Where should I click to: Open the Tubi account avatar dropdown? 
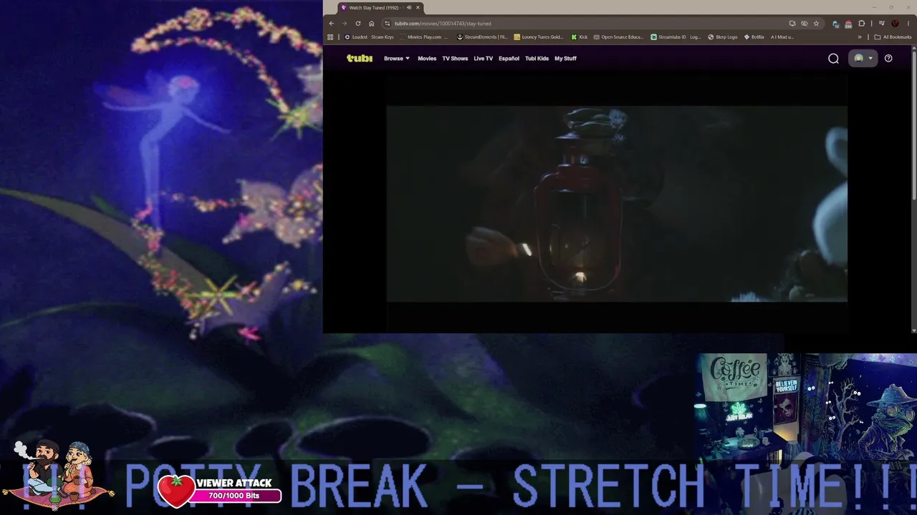[863, 59]
